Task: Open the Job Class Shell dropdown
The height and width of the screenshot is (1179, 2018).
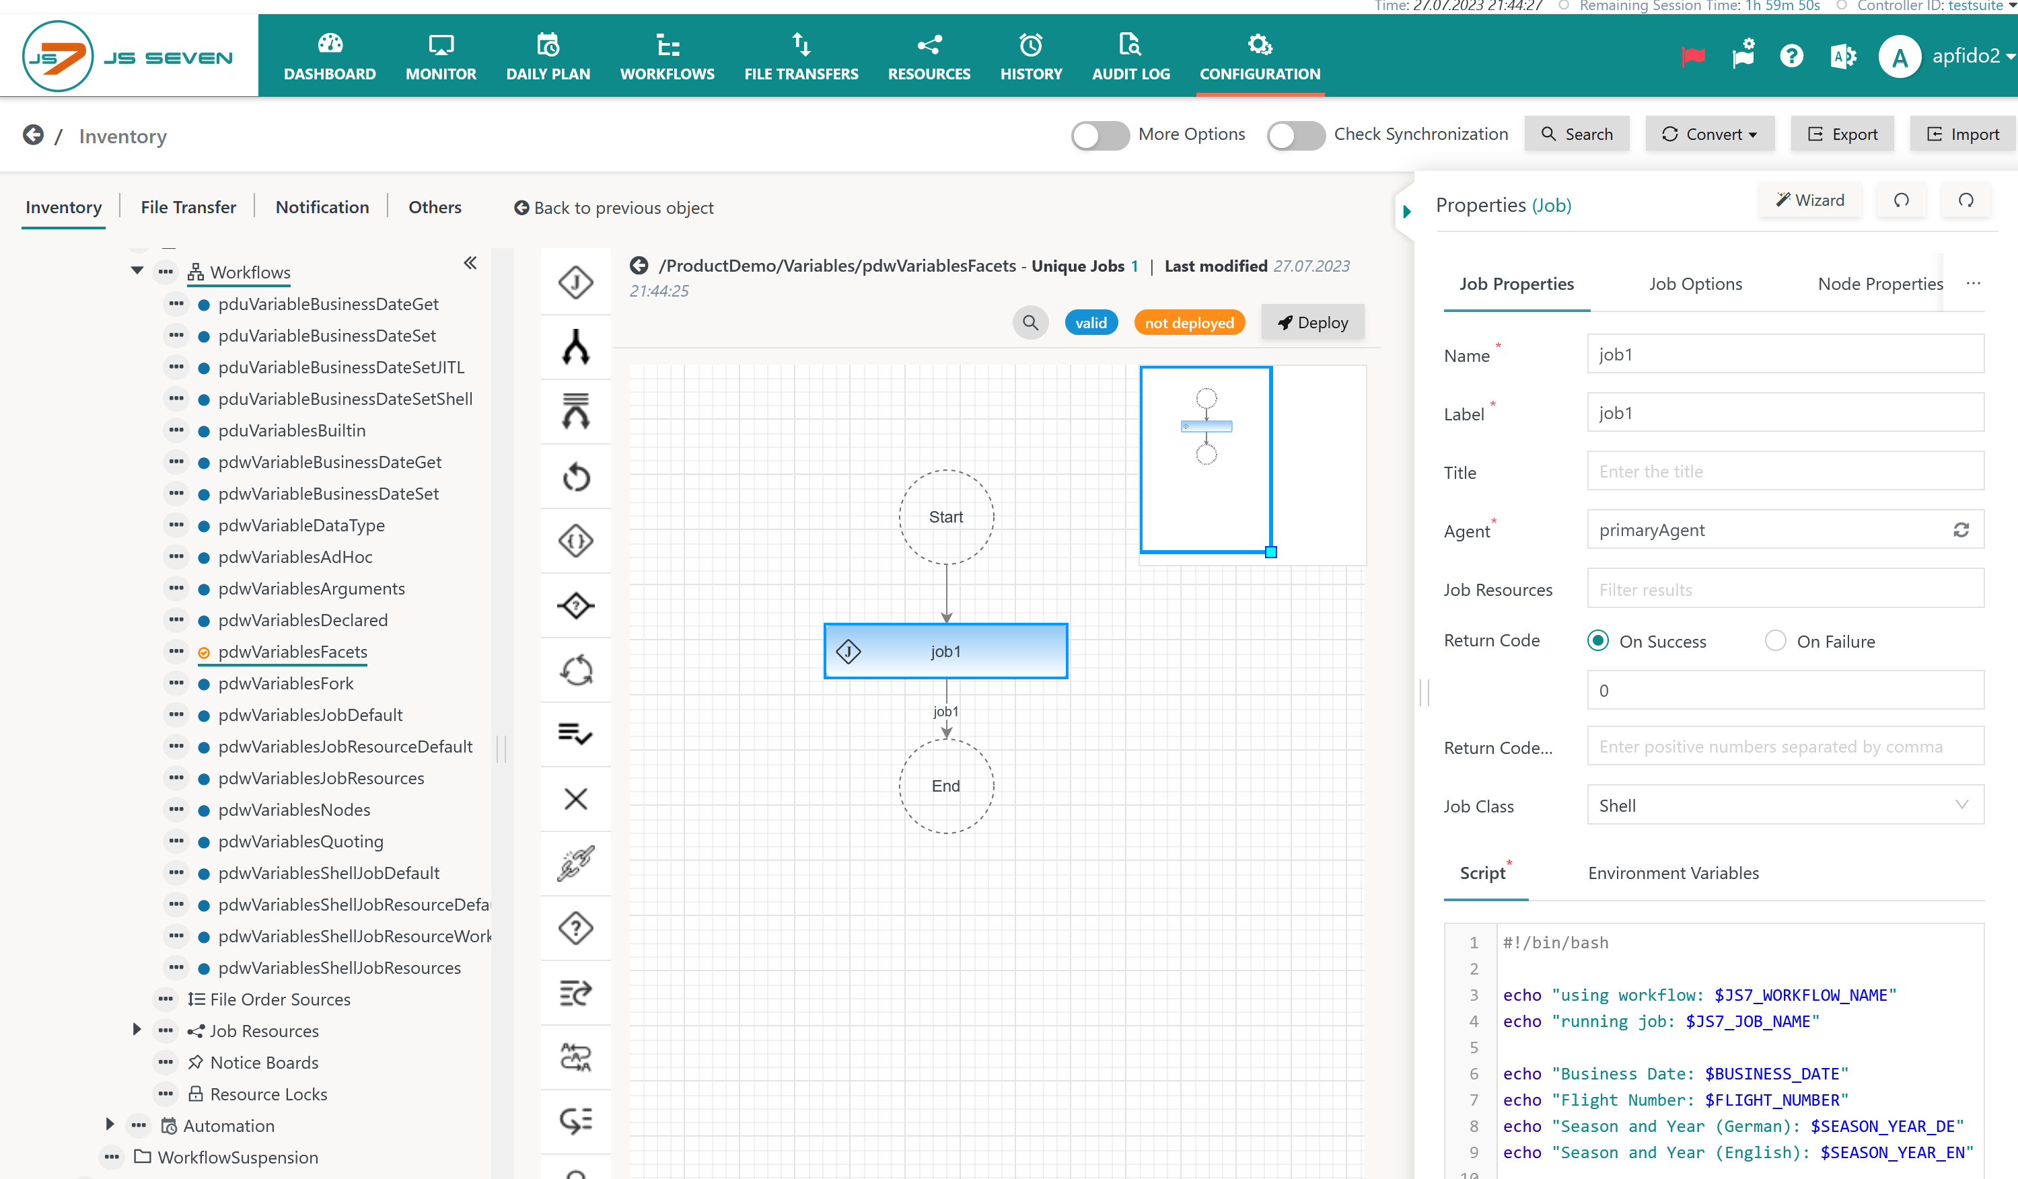Action: 1785,805
